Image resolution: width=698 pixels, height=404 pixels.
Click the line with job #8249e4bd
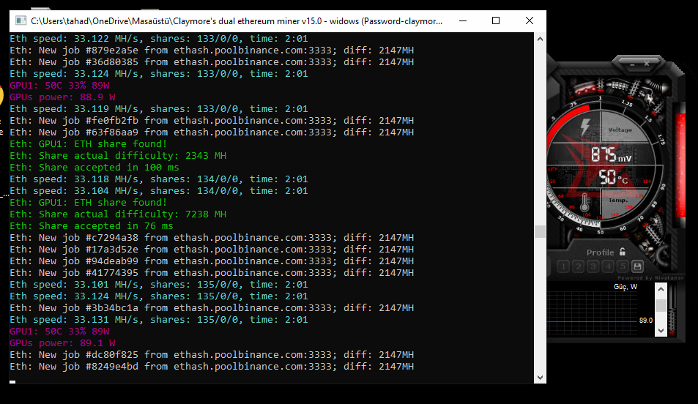coord(212,367)
